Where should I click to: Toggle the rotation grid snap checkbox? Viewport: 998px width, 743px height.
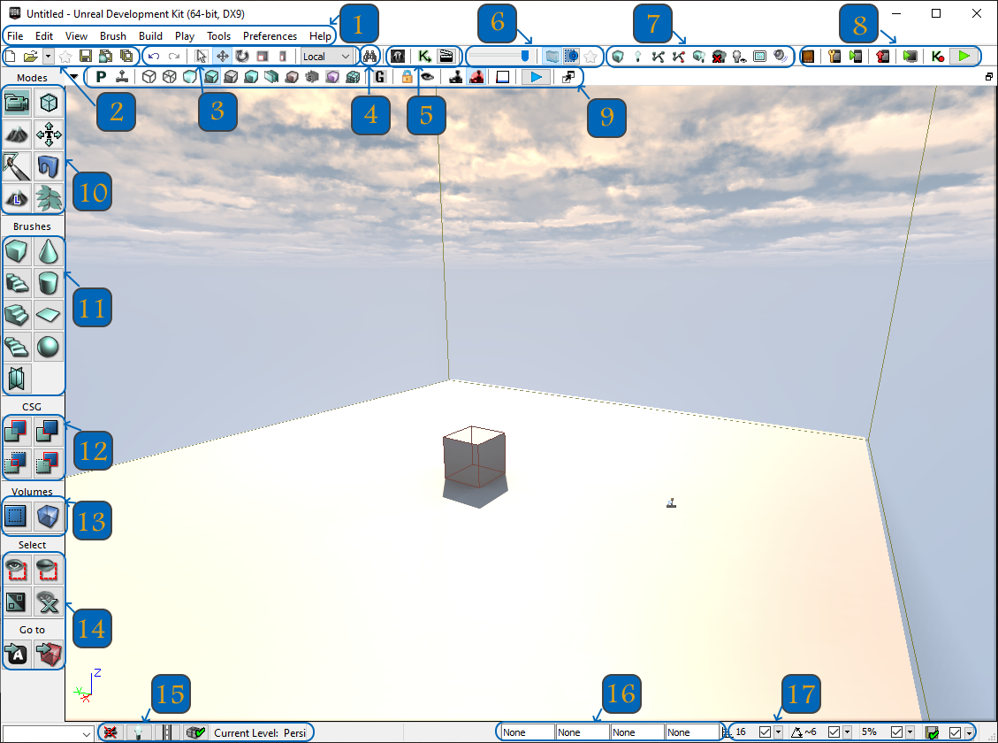coord(834,732)
